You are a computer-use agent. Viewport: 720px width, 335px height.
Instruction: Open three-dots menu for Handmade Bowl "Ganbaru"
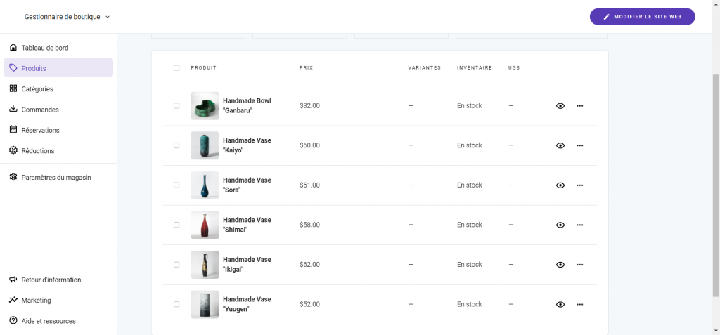pyautogui.click(x=580, y=106)
